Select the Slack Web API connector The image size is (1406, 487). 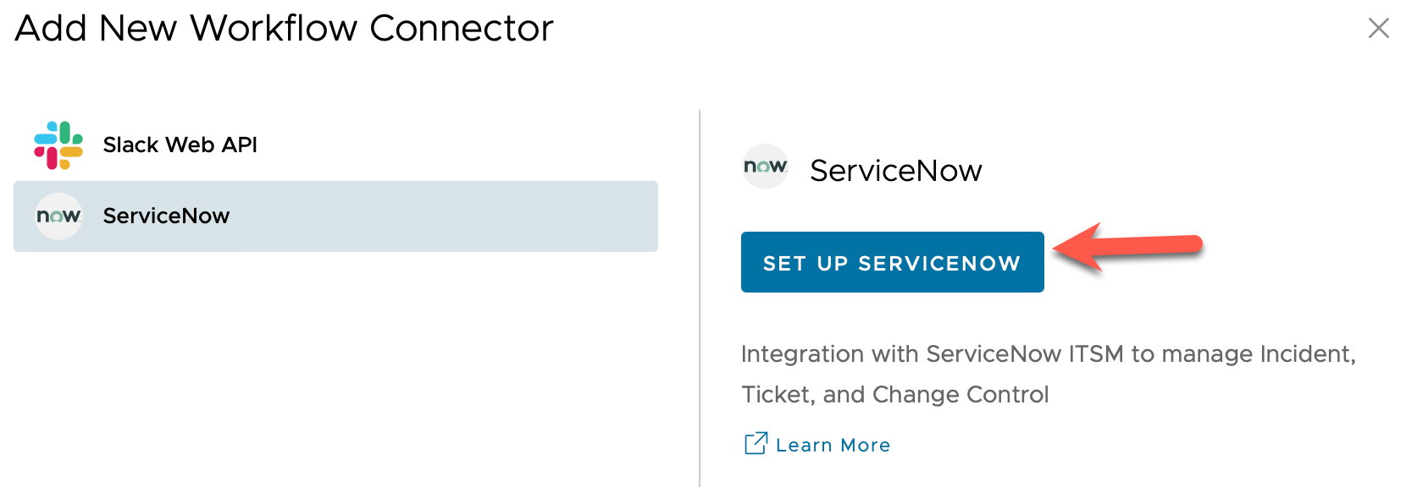180,145
